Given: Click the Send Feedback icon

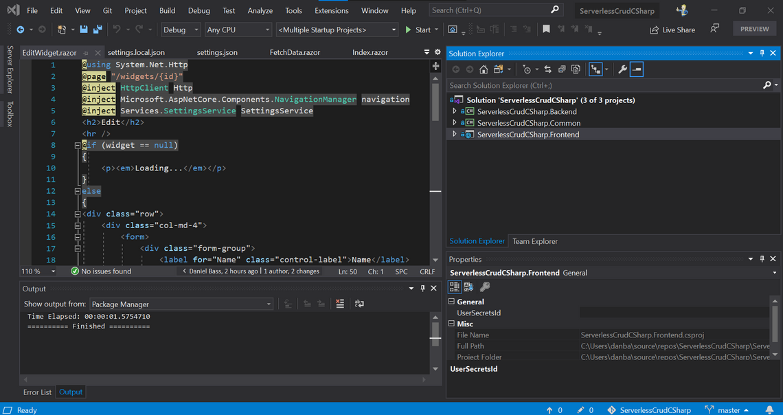Looking at the screenshot, I should click(x=715, y=29).
